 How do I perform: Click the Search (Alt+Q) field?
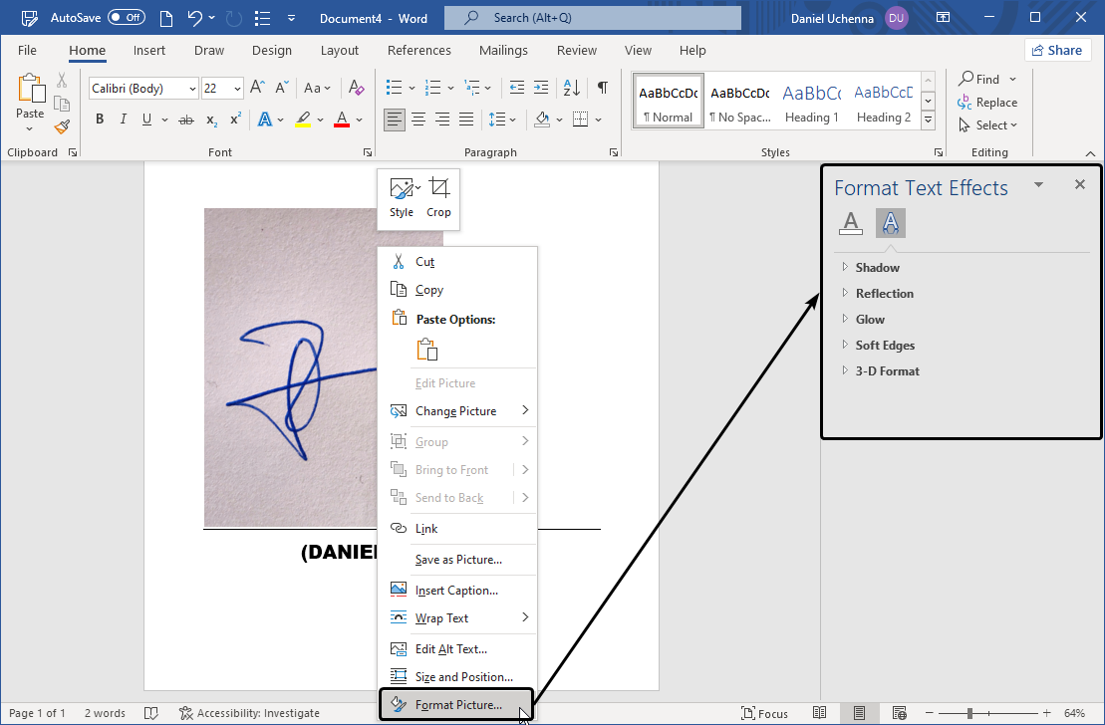[x=592, y=17]
